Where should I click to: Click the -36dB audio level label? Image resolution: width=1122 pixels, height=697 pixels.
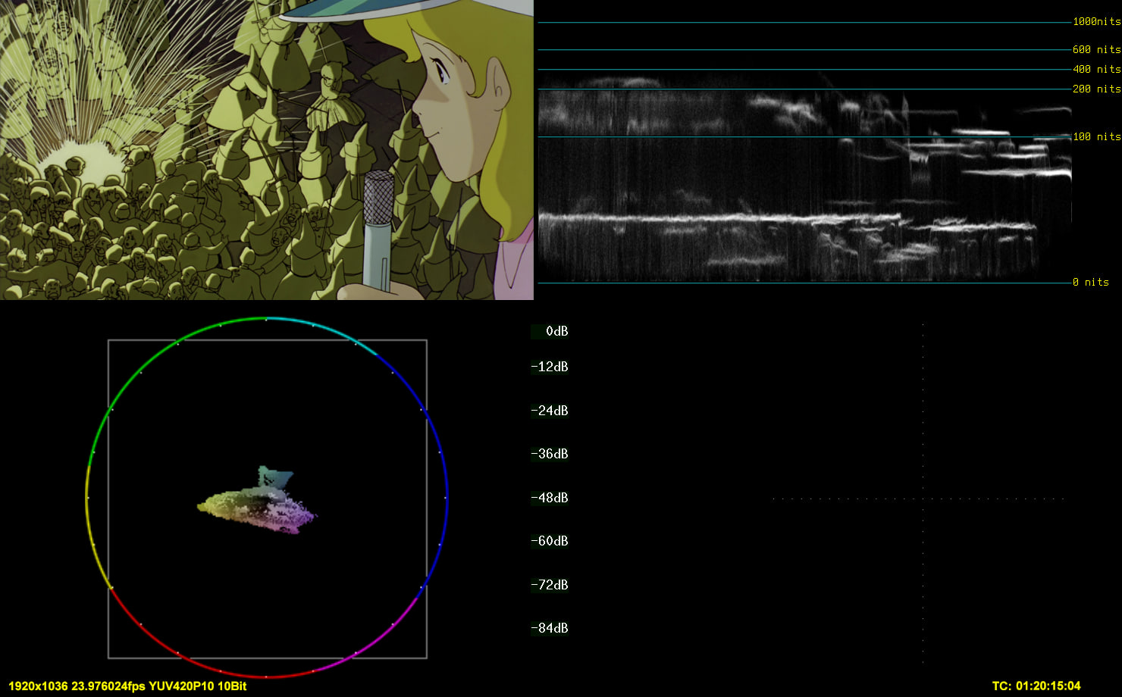(550, 454)
